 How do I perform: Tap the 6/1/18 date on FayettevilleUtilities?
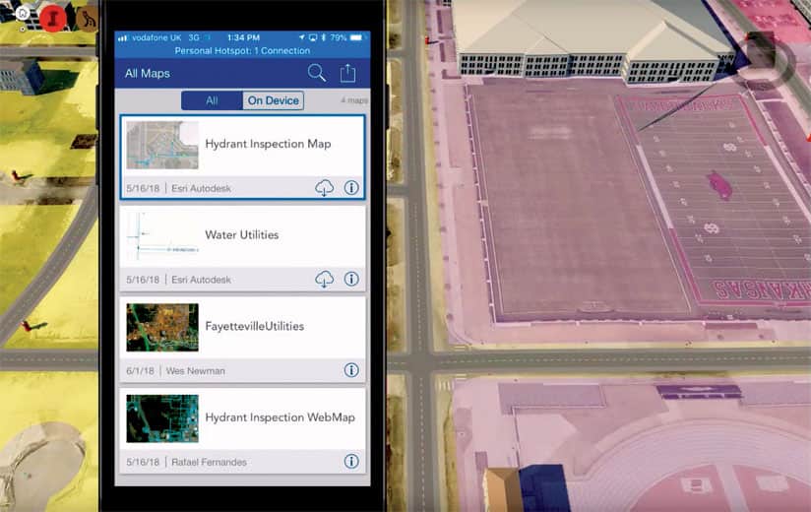(x=140, y=371)
